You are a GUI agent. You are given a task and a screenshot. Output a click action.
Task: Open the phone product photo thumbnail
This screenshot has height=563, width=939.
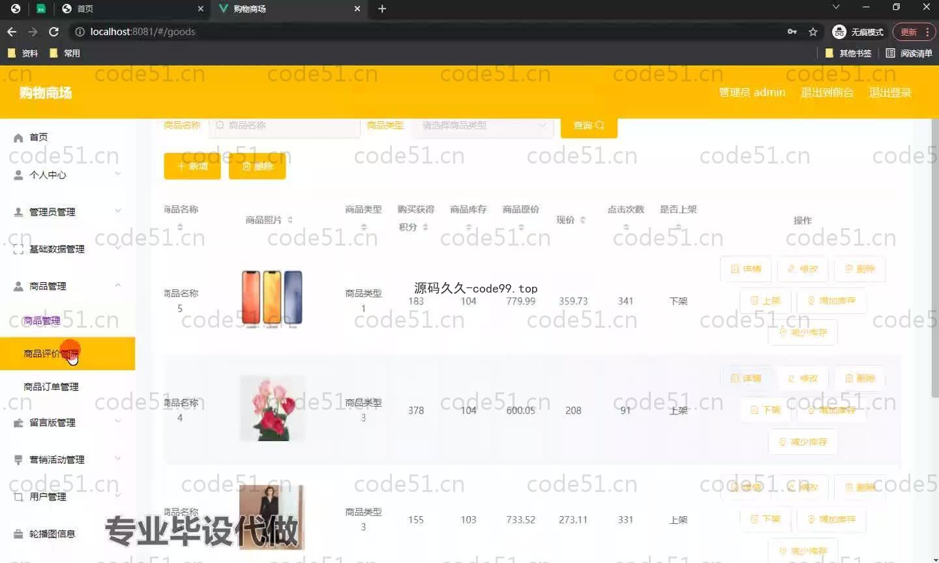click(272, 298)
